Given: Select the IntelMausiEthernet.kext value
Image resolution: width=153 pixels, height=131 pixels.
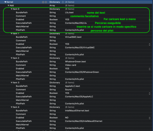Looking at the screenshot, I should coord(77,111).
